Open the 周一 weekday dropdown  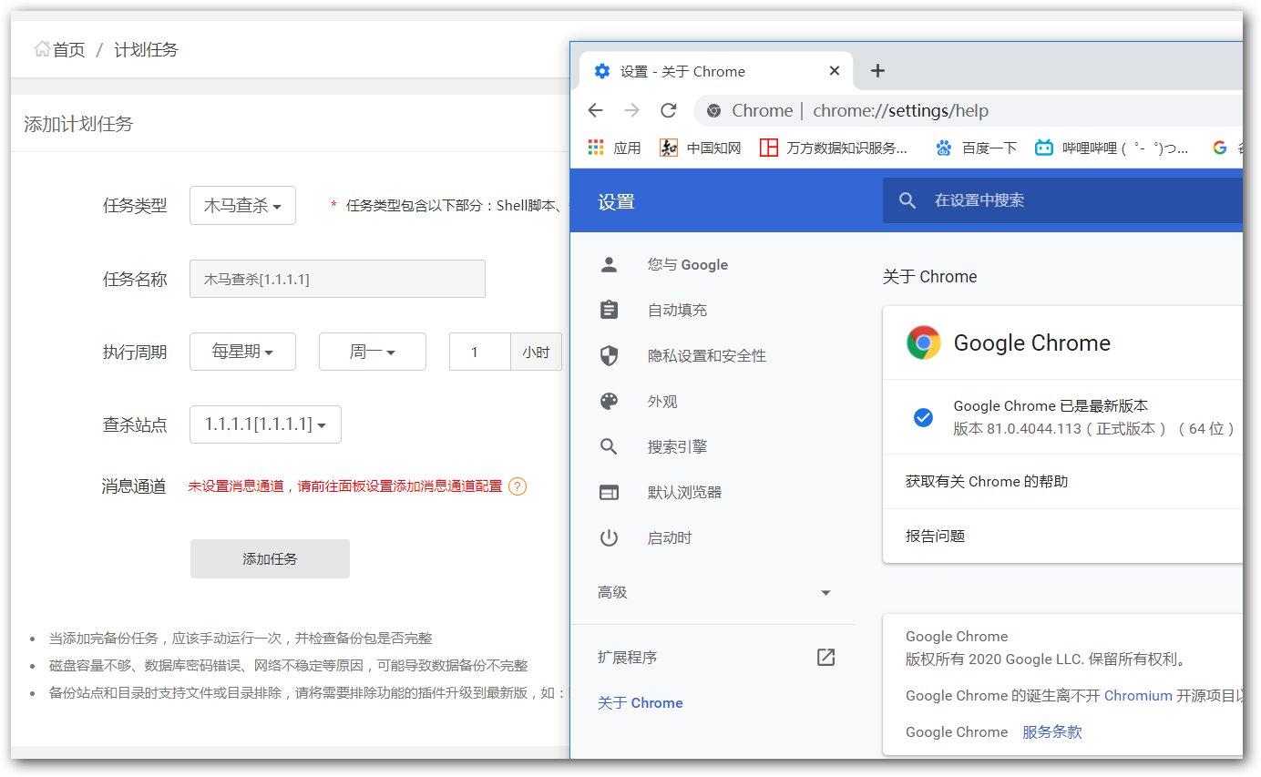coord(372,352)
